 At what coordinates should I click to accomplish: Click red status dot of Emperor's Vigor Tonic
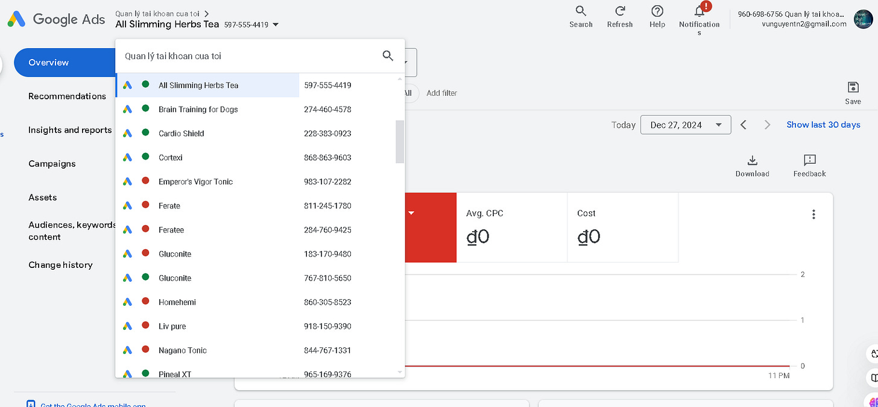coord(145,181)
